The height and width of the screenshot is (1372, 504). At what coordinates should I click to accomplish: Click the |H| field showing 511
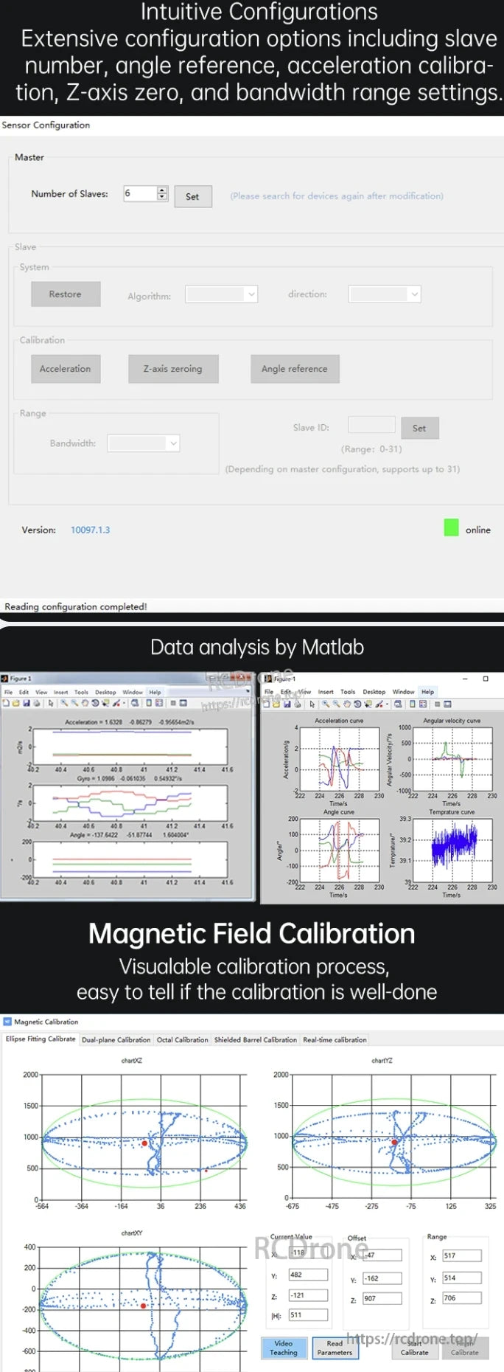tap(307, 1314)
